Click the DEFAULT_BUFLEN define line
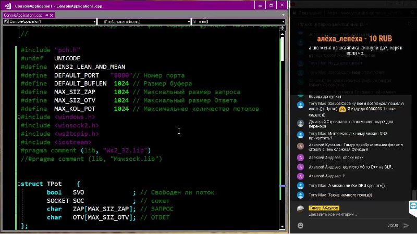This screenshot has width=417, height=234. [x=106, y=84]
